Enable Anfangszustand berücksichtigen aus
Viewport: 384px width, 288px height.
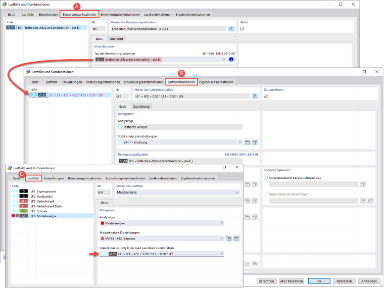pos(265,177)
